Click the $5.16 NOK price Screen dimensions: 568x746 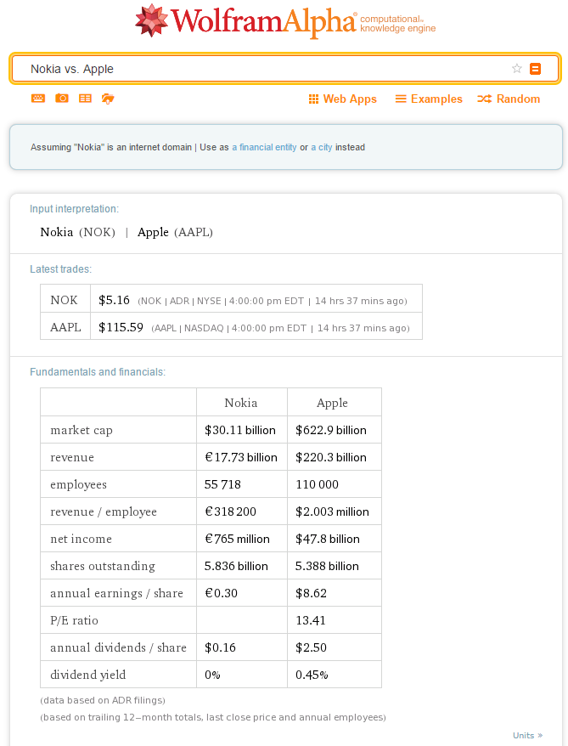[x=114, y=300]
